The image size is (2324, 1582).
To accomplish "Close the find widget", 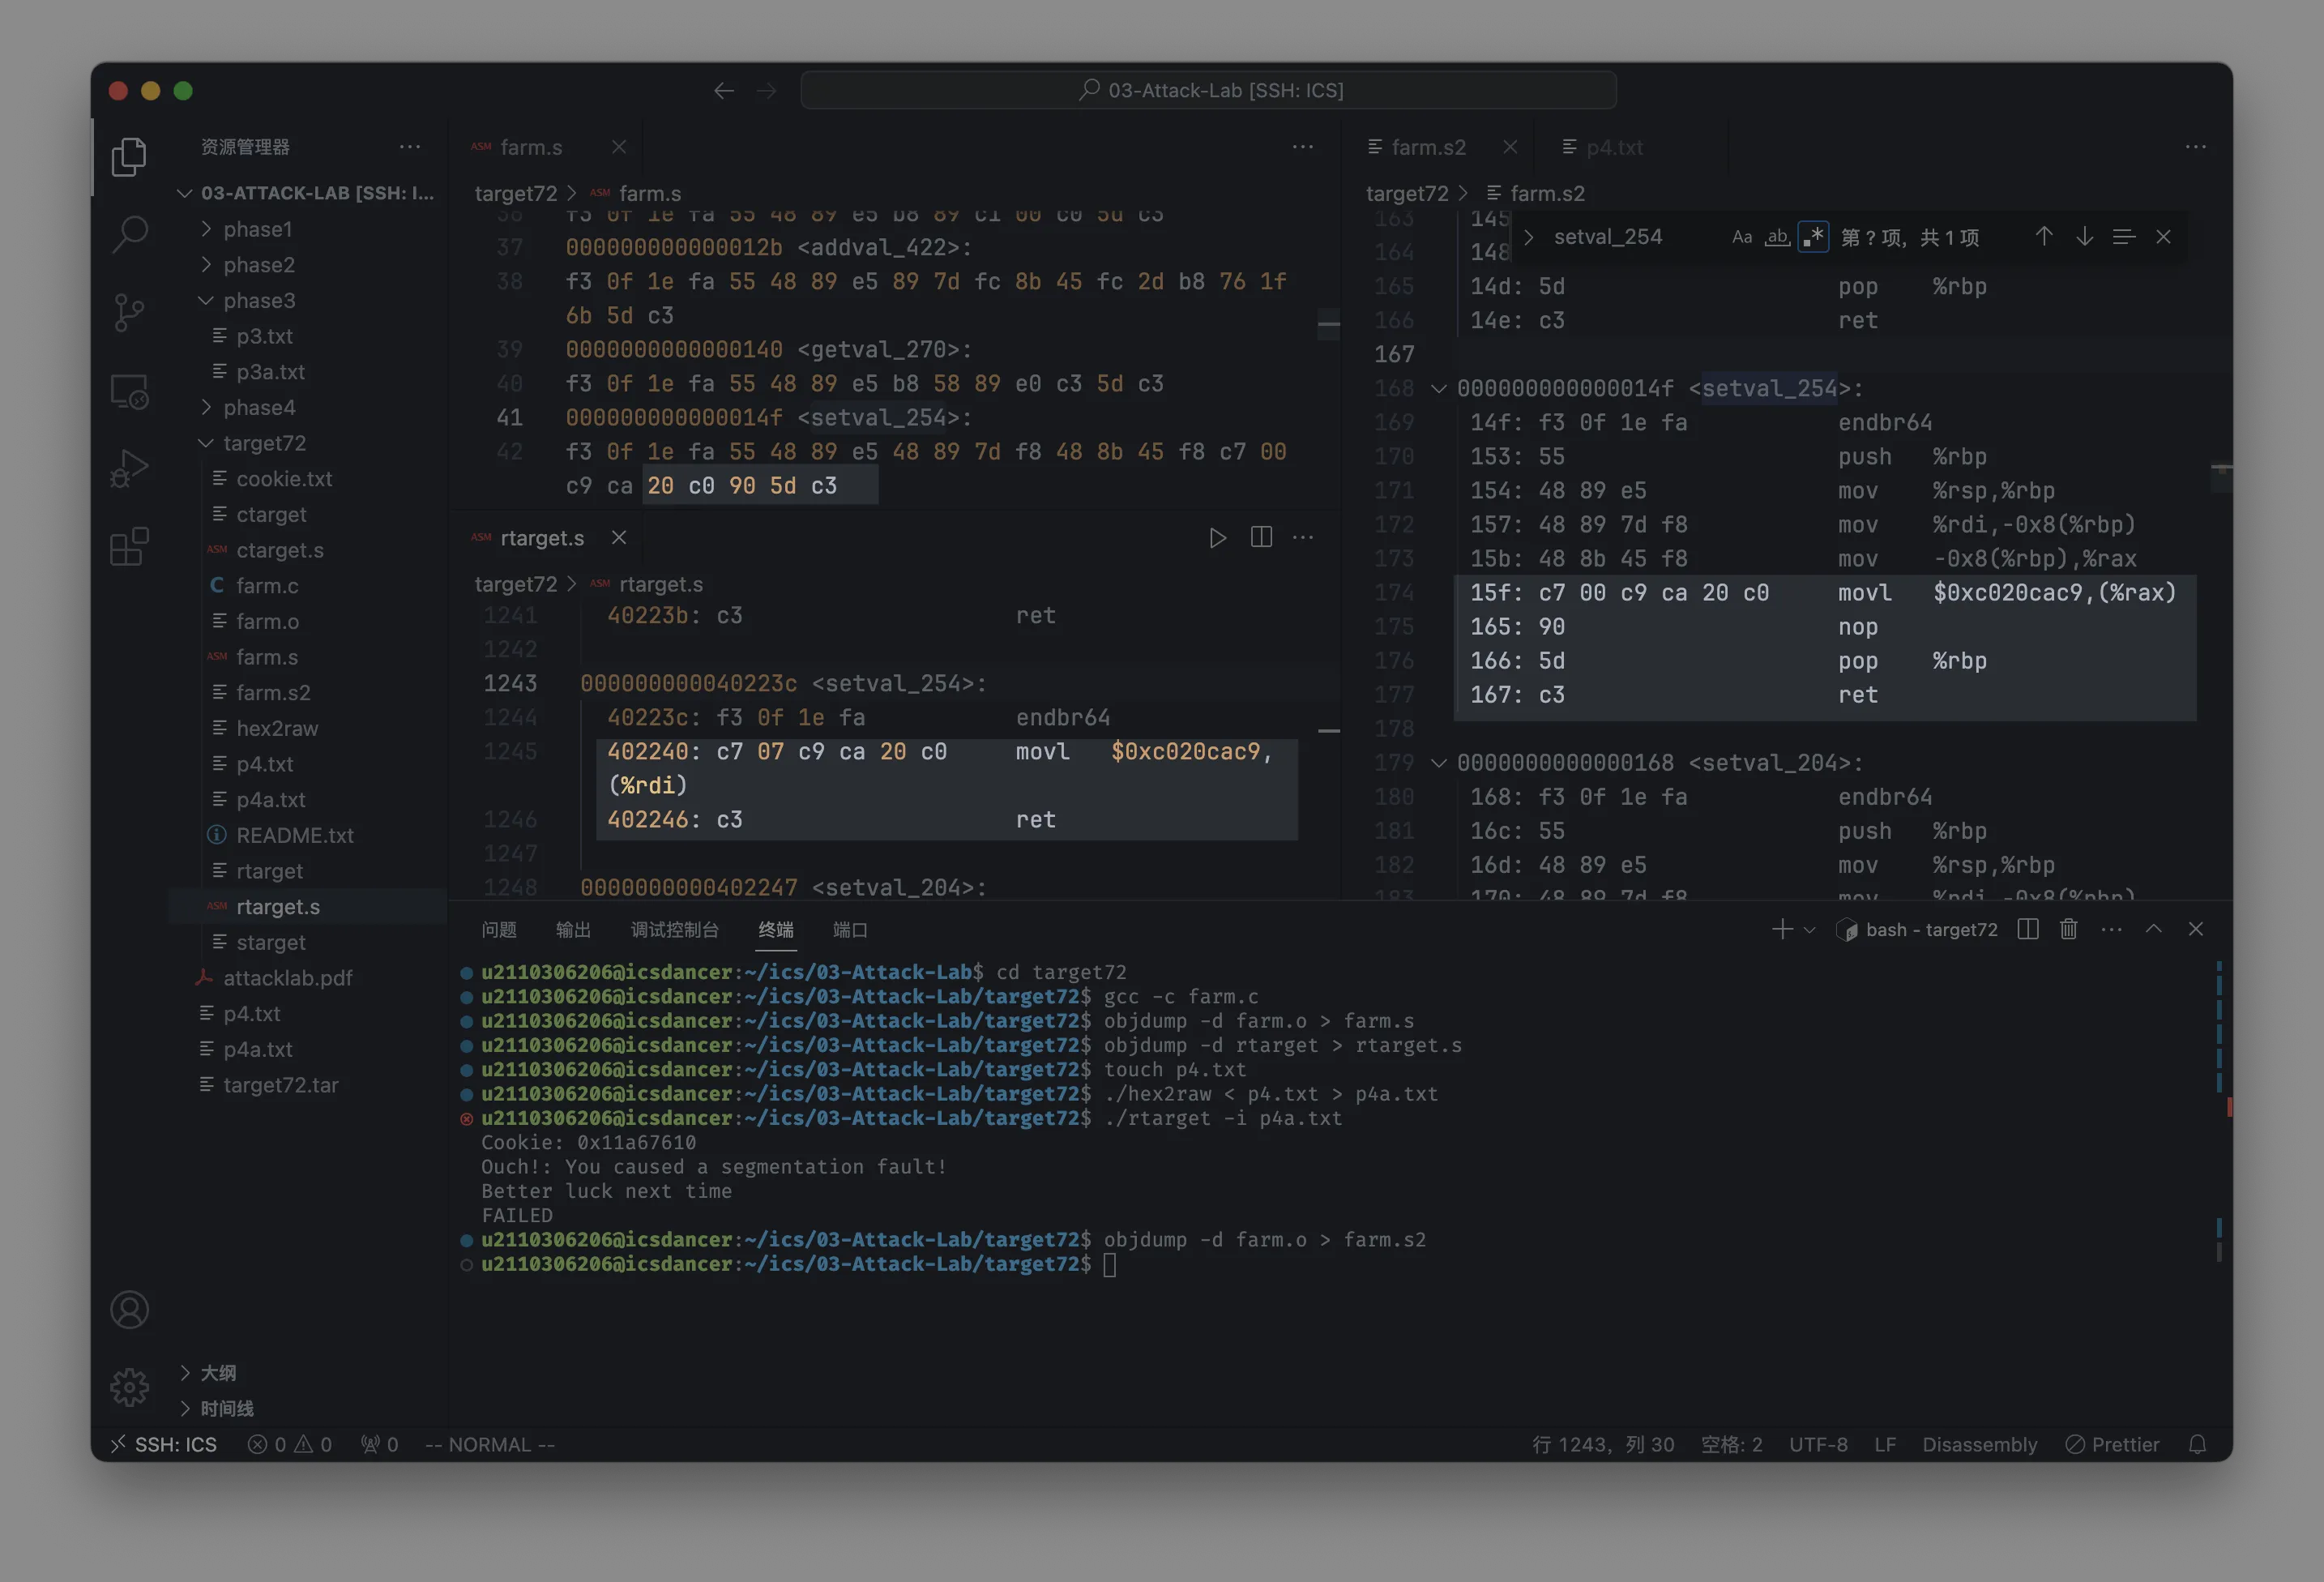I will point(2163,237).
